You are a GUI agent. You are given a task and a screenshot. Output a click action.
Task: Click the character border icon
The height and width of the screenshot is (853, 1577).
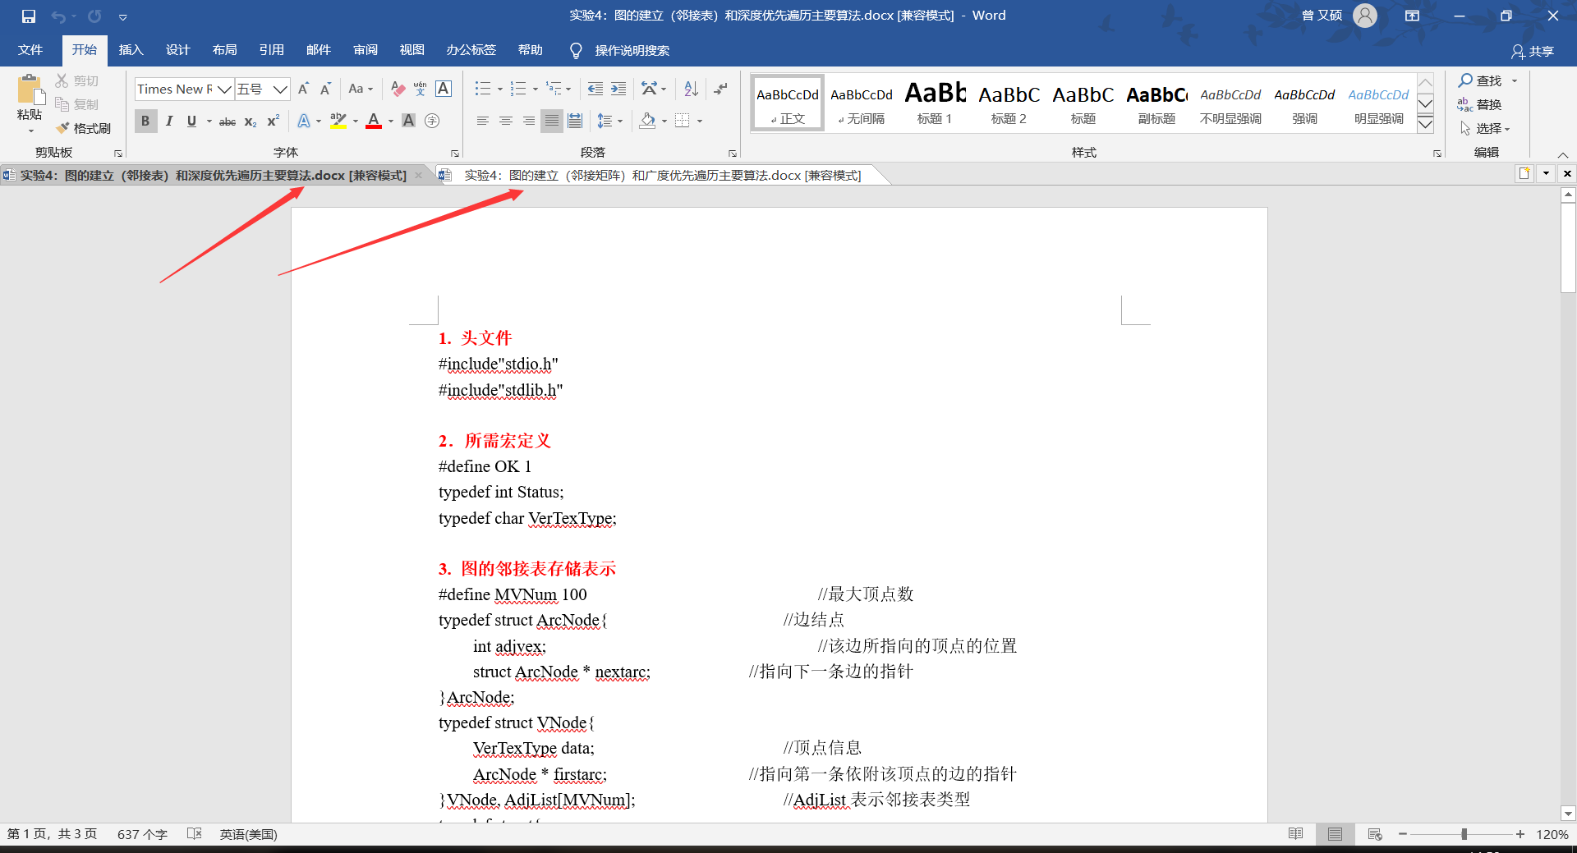point(444,89)
